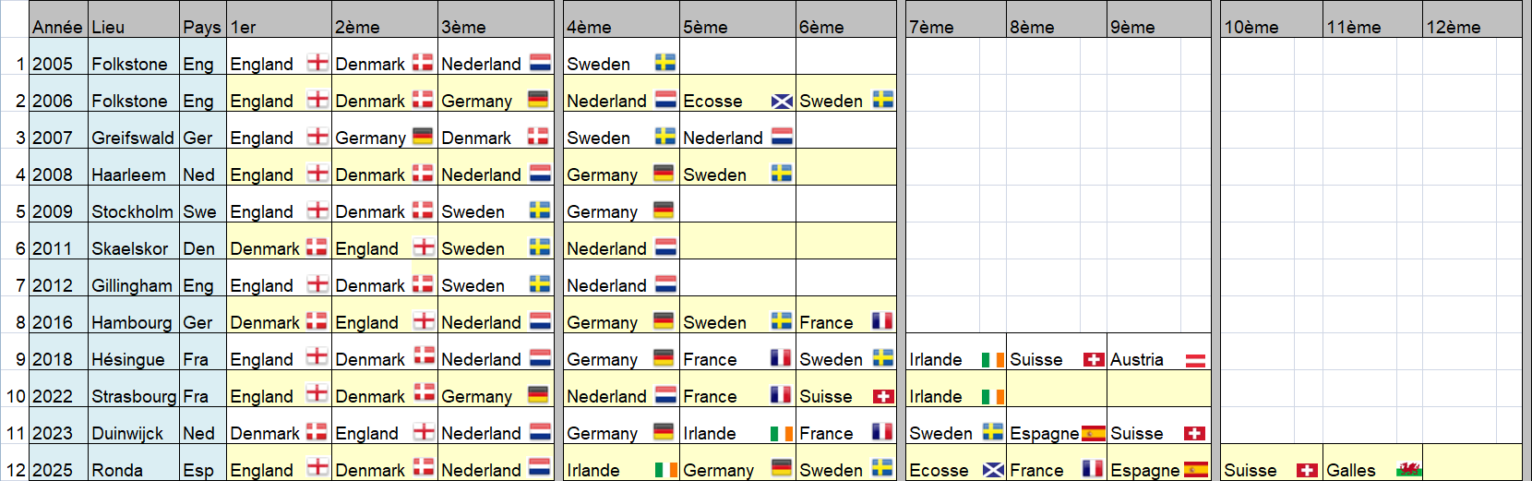Select the 1er column header cell

tap(279, 19)
